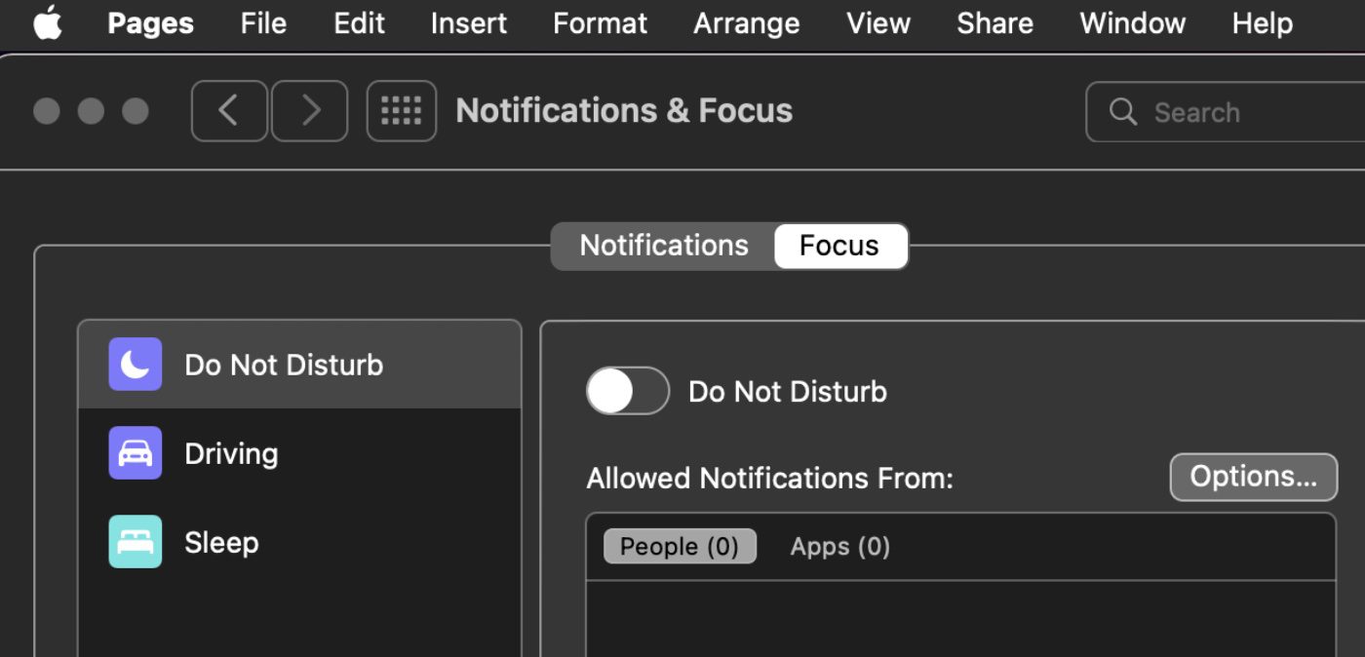Show the People (0) list

tap(680, 547)
